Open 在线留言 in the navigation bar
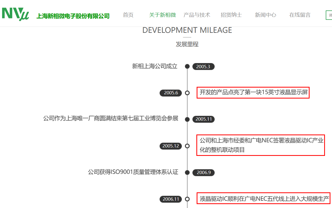The image size is (332, 208). tap(300, 15)
